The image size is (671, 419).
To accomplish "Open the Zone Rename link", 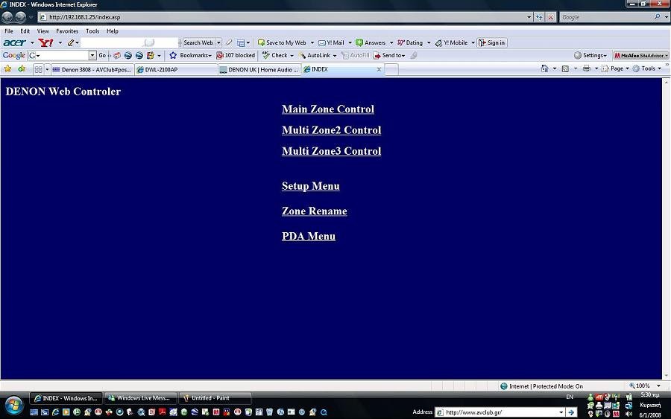I will click(x=315, y=211).
